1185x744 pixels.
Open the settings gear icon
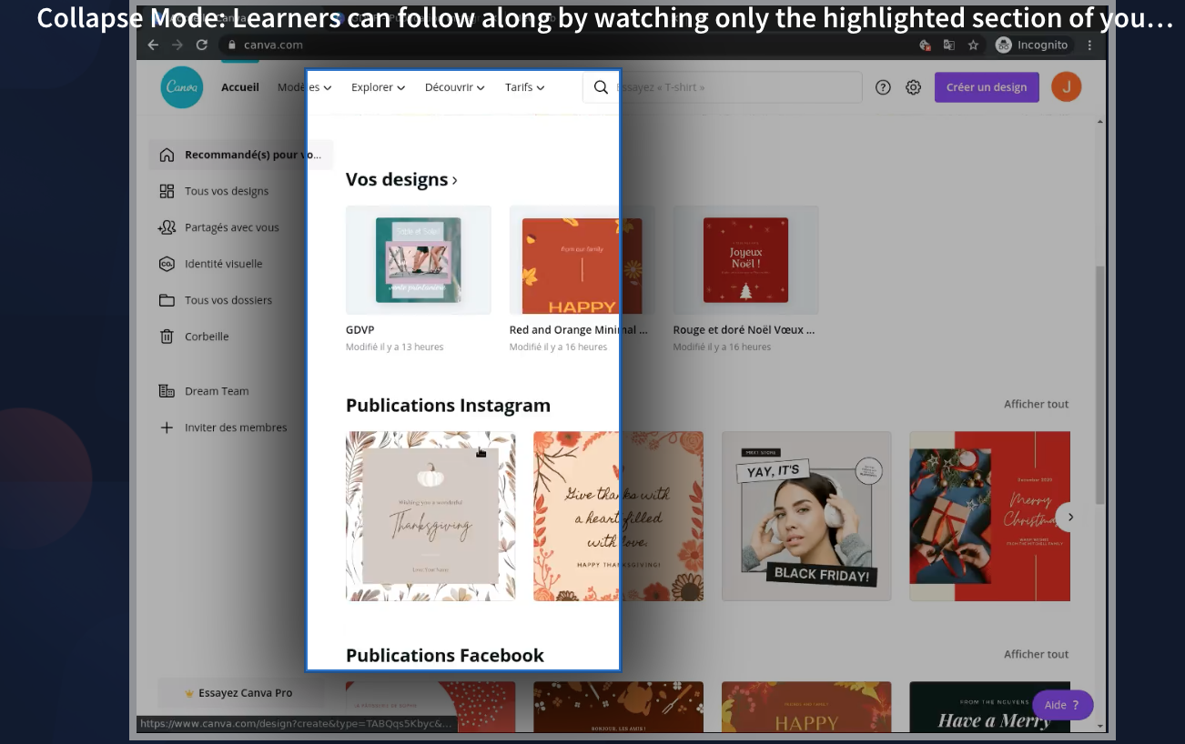(913, 87)
